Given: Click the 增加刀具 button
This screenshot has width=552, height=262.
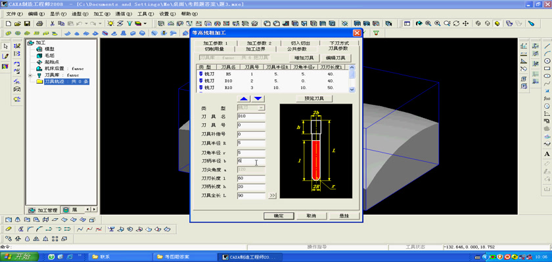Looking at the screenshot, I should (x=304, y=58).
